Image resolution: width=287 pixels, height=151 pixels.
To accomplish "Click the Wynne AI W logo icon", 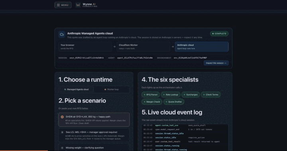I will click(x=78, y=5).
